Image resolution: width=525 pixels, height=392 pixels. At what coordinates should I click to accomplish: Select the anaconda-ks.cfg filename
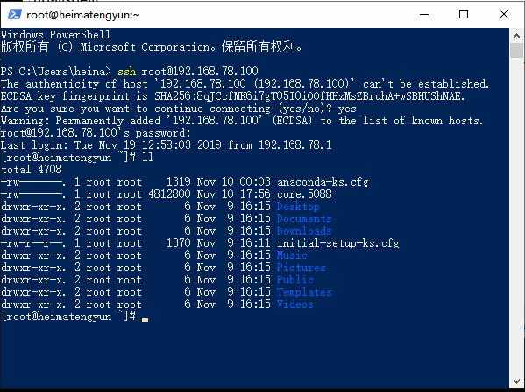point(323,182)
